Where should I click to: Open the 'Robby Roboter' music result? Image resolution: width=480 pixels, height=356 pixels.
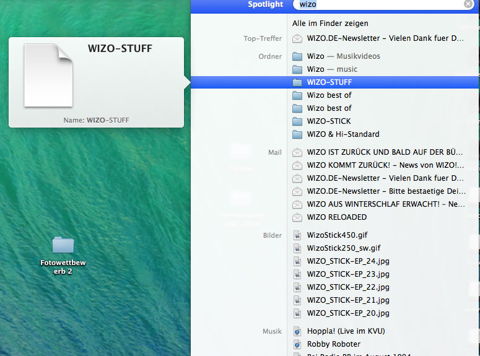click(333, 344)
